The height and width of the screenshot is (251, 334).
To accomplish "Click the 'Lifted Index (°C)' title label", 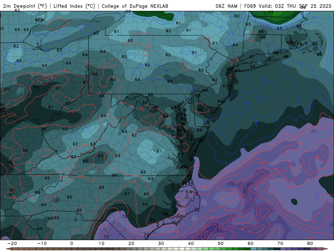I will [x=74, y=6].
